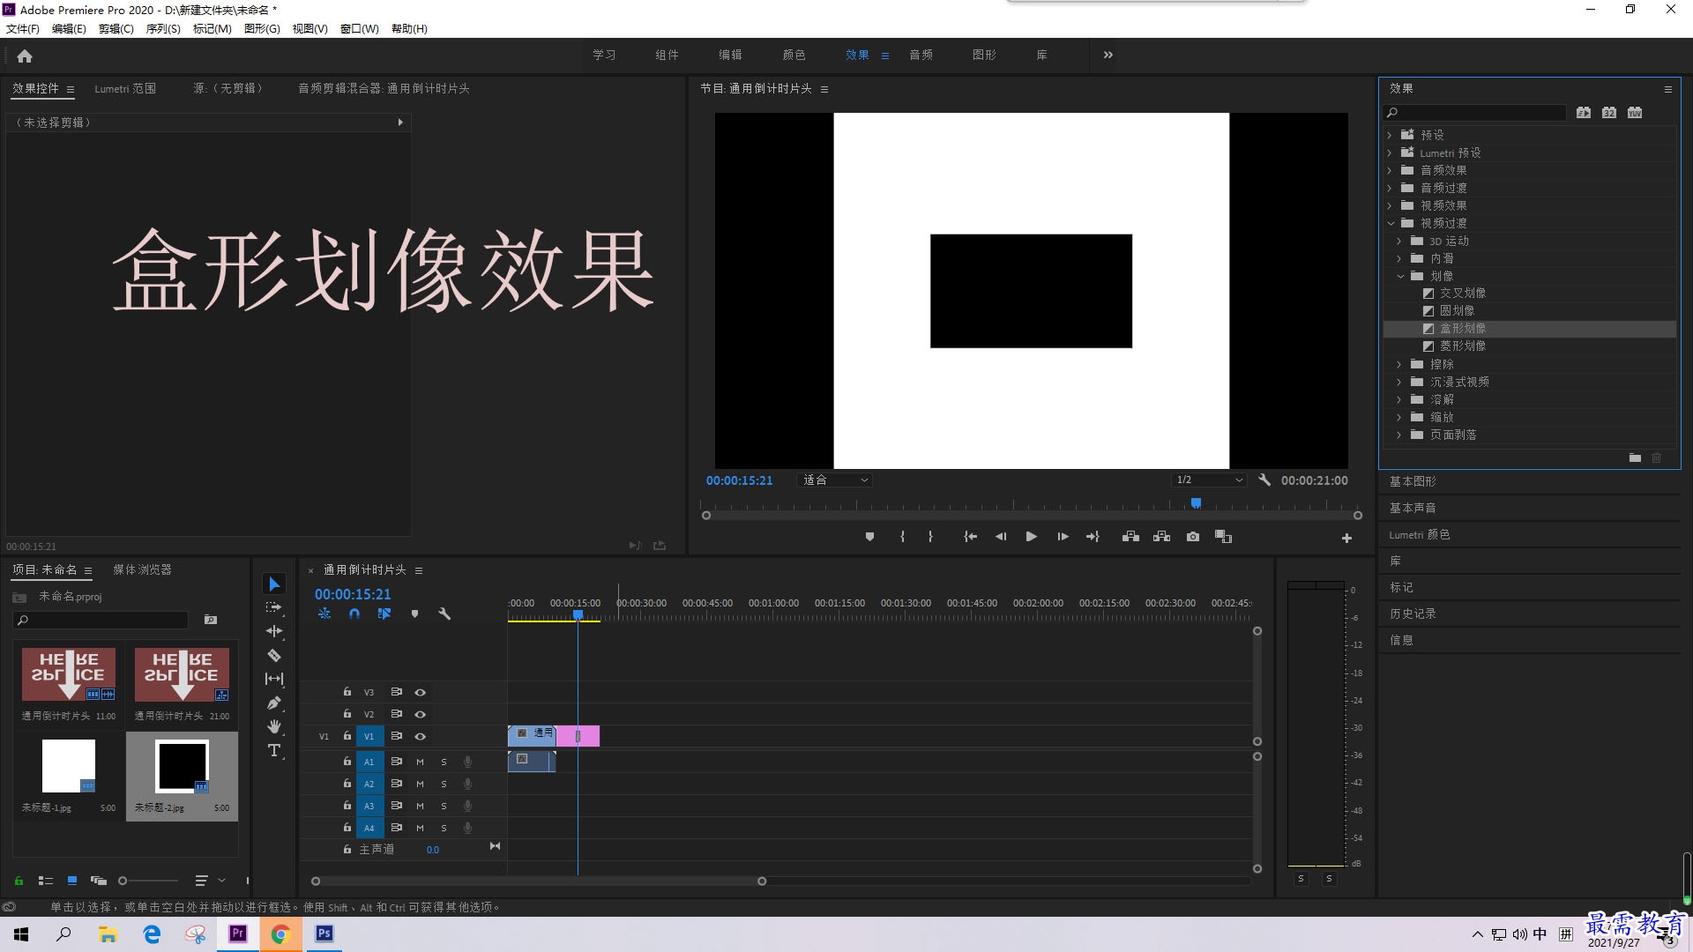Select the 圆划像 transition
The width and height of the screenshot is (1693, 952).
(1457, 310)
